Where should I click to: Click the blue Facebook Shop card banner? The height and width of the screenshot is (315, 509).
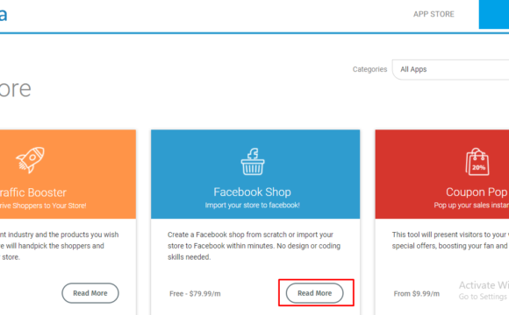pyautogui.click(x=255, y=174)
